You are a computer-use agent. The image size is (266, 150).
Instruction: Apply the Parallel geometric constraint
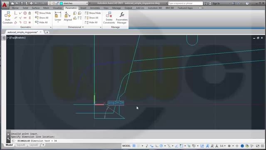tap(16, 17)
